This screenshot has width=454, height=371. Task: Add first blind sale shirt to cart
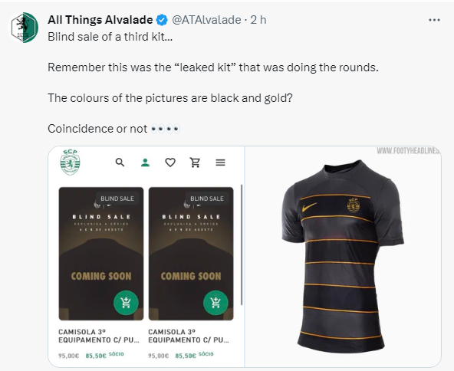click(126, 303)
